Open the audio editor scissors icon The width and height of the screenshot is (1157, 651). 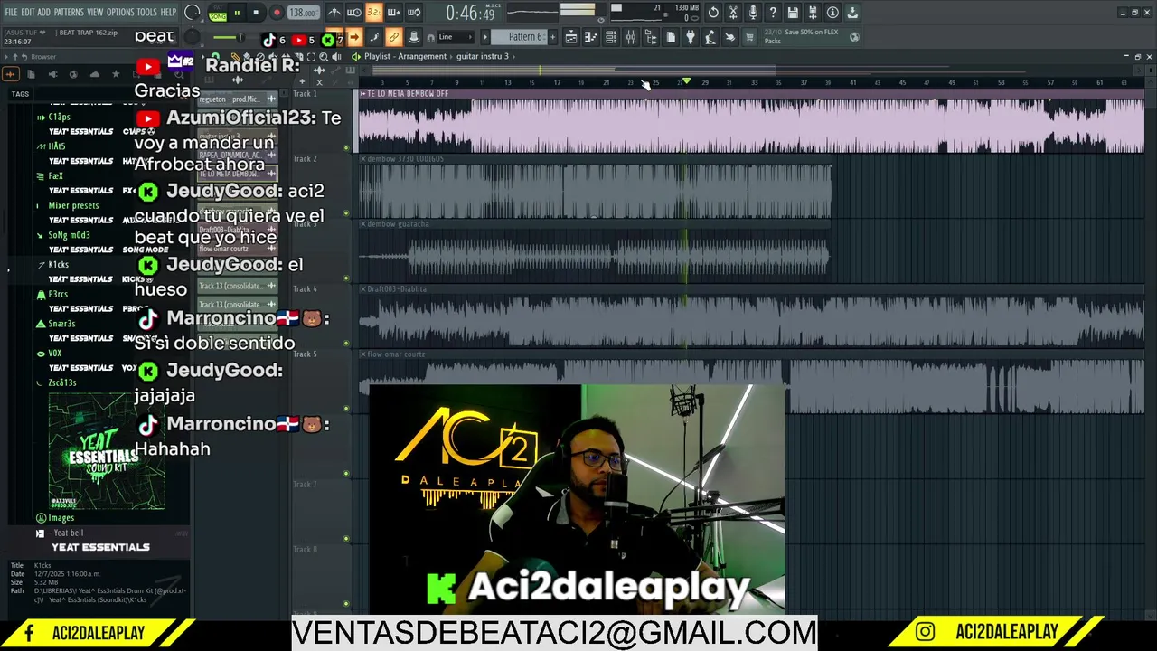(x=733, y=13)
